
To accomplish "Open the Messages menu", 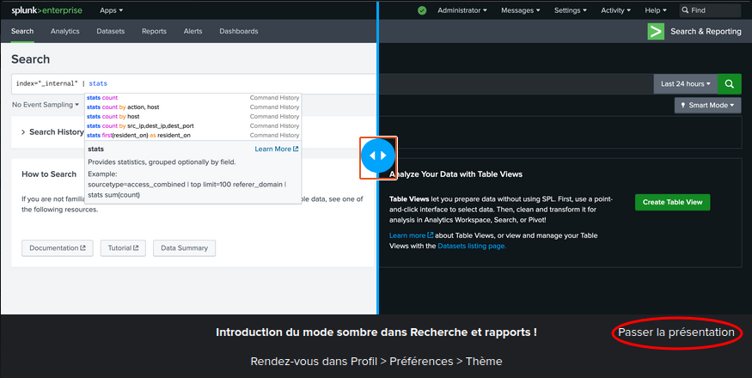I will (x=520, y=10).
